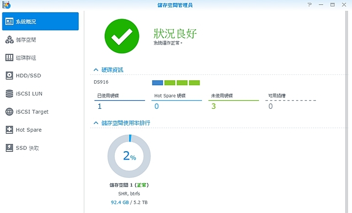The width and height of the screenshot is (352, 213).
Task: Click the green checkmark status icon
Action: point(122,36)
